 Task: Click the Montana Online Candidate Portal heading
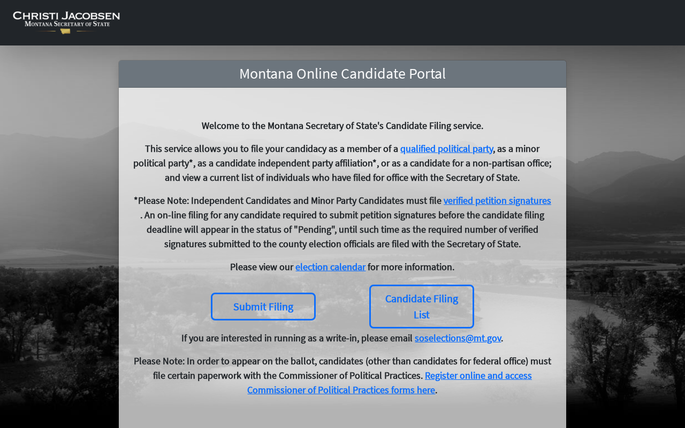[342, 74]
